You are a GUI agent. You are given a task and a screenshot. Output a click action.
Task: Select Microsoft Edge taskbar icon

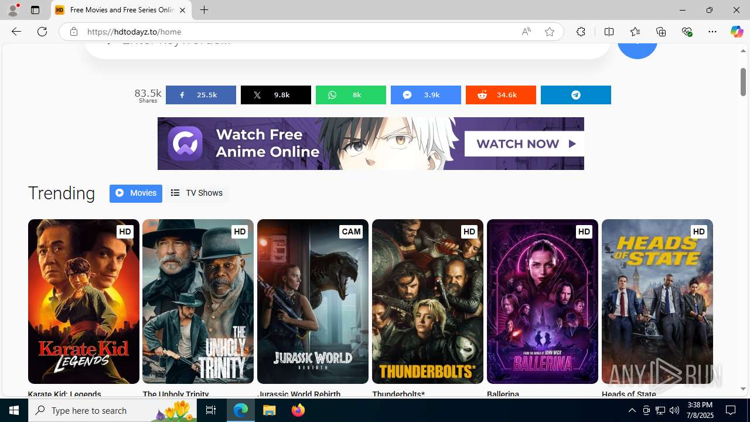(x=241, y=410)
